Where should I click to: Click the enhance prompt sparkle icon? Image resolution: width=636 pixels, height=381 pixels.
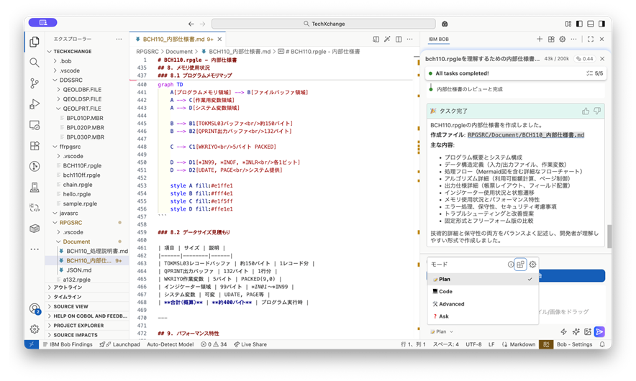(x=576, y=331)
